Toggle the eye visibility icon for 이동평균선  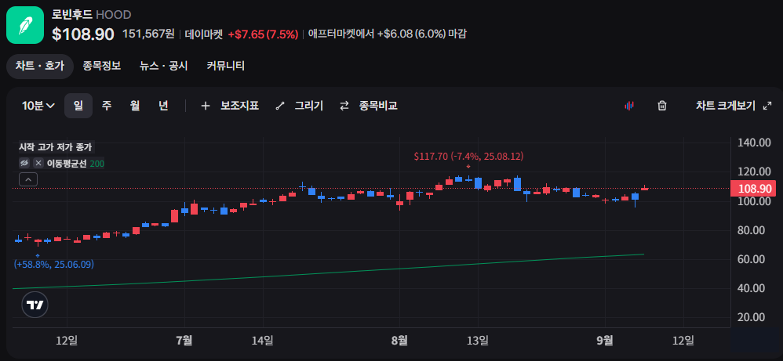[x=24, y=163]
